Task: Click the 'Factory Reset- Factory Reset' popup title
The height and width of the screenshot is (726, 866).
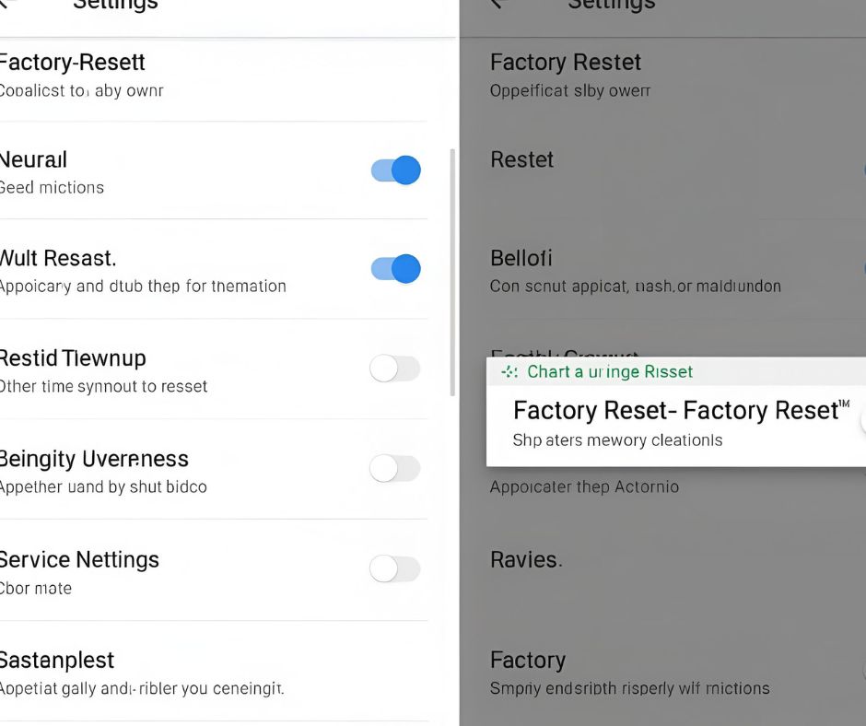Action: (680, 410)
